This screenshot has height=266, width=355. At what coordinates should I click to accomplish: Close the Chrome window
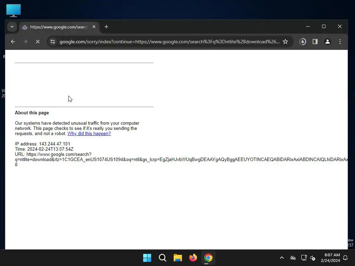340,26
